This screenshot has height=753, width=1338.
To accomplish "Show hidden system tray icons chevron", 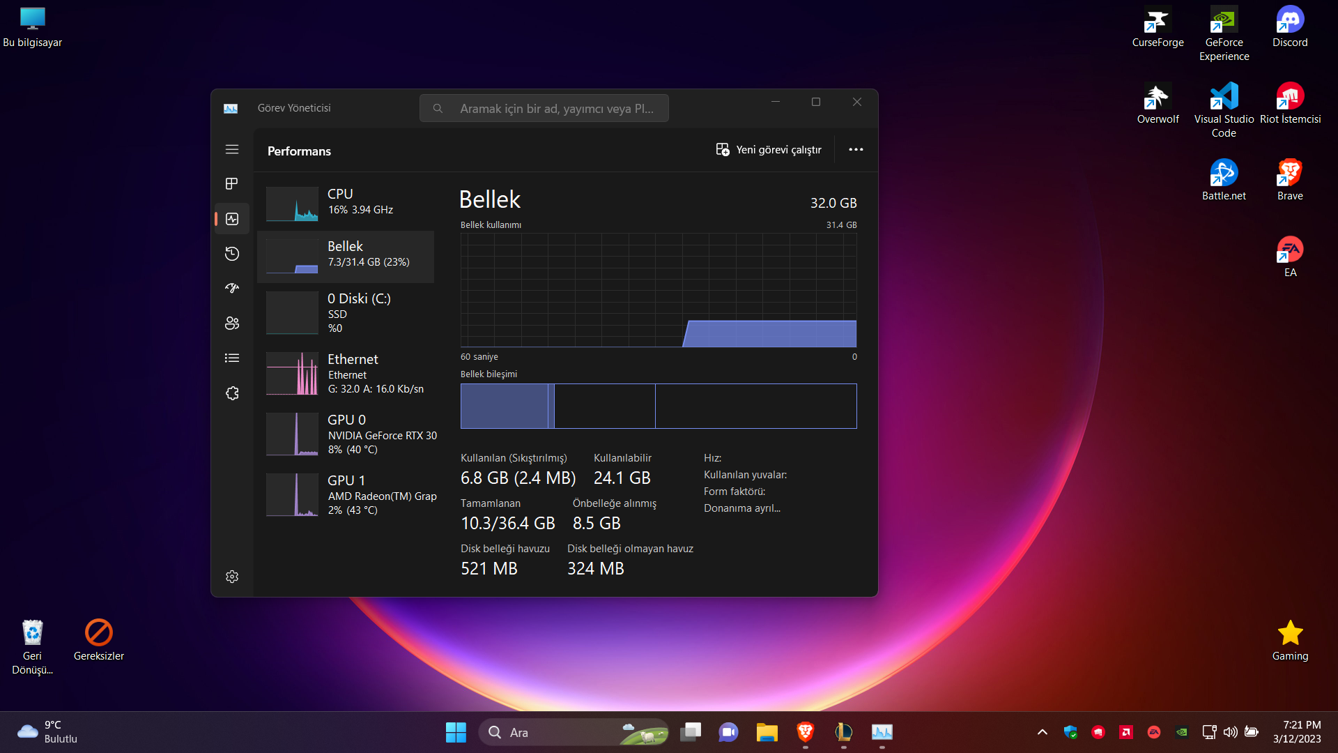I will [x=1042, y=732].
